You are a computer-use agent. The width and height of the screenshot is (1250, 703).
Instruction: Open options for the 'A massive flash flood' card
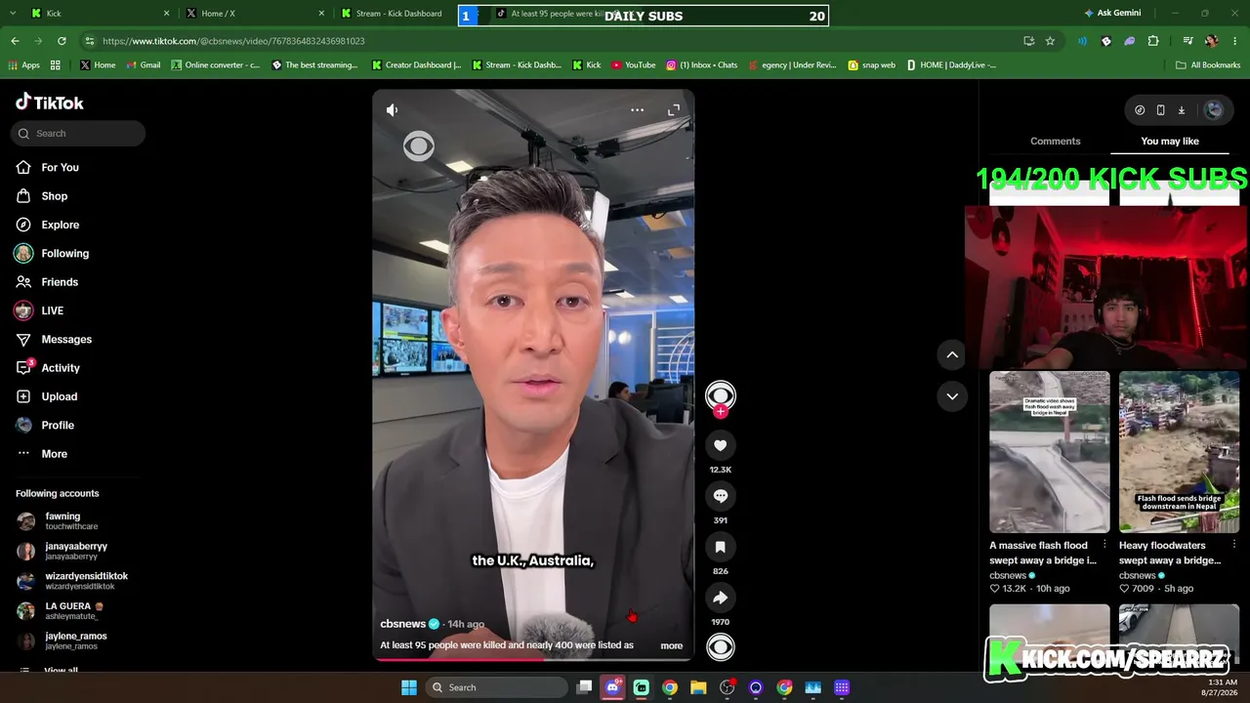click(1104, 545)
